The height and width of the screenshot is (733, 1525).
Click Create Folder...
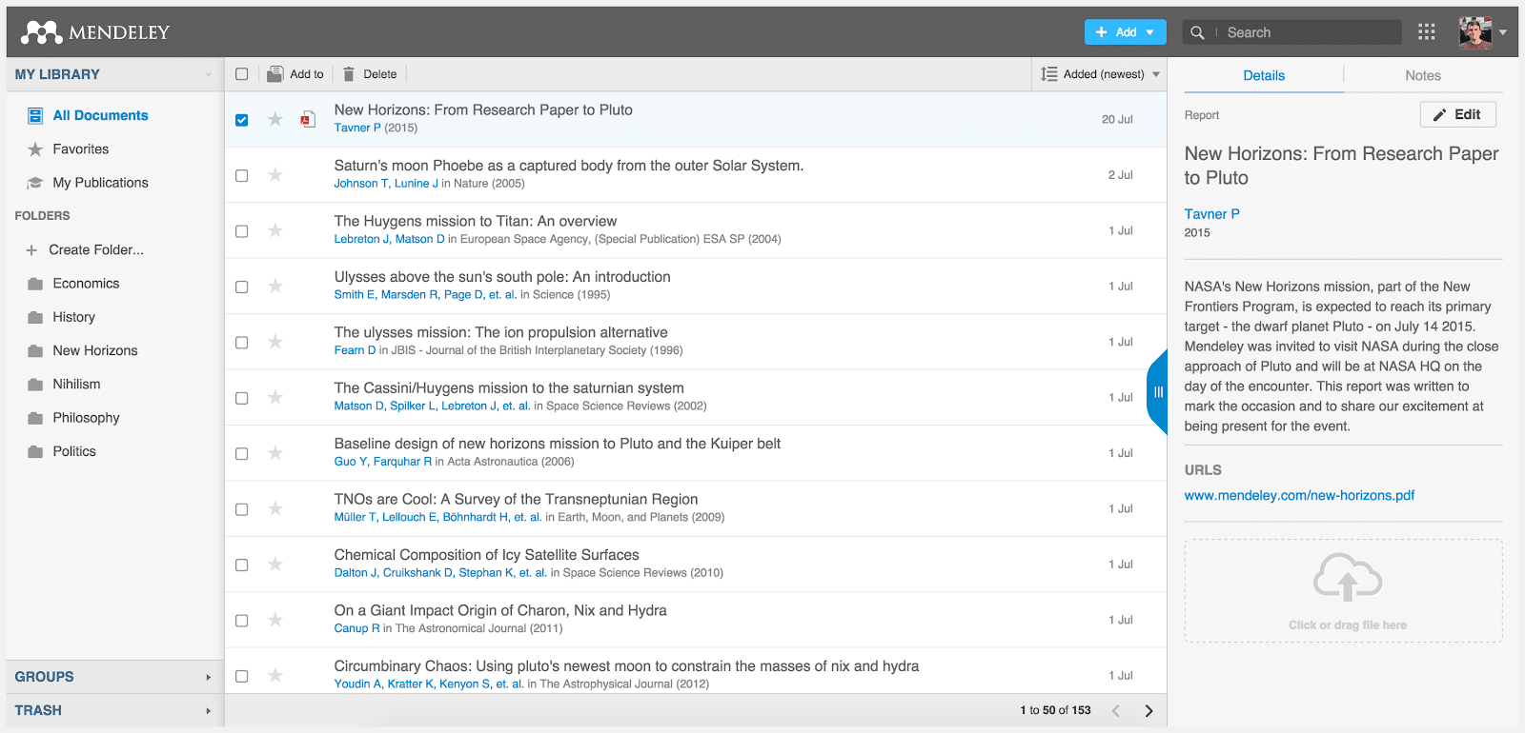click(96, 249)
